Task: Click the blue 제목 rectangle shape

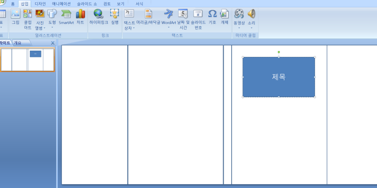Action: (x=278, y=77)
